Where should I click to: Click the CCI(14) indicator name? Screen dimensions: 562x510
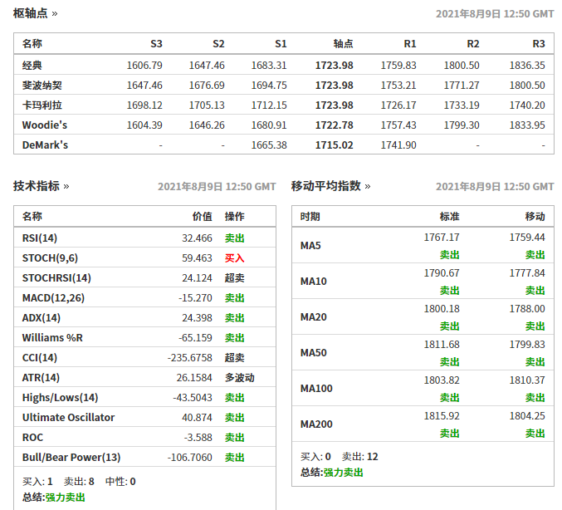pos(40,357)
